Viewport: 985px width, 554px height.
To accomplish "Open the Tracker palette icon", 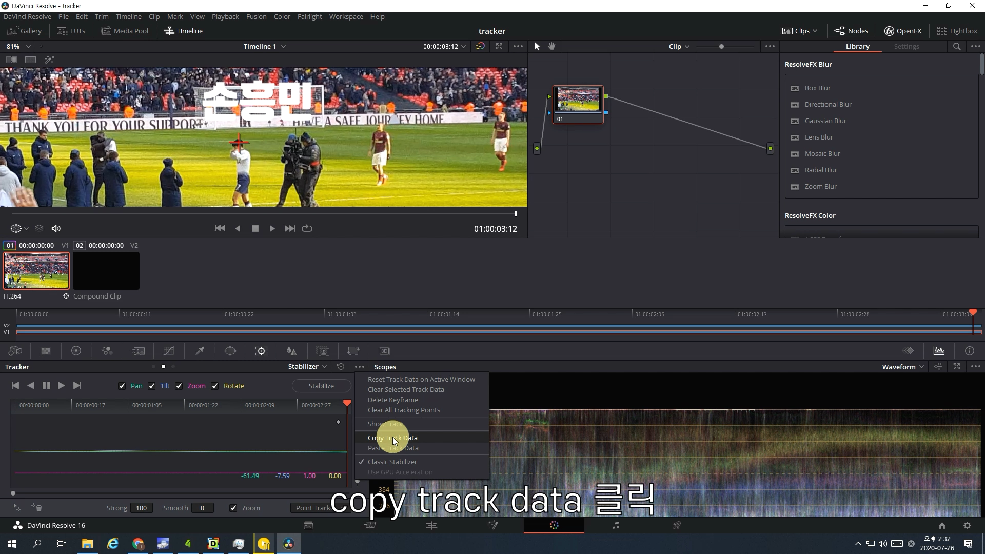I will tap(261, 351).
